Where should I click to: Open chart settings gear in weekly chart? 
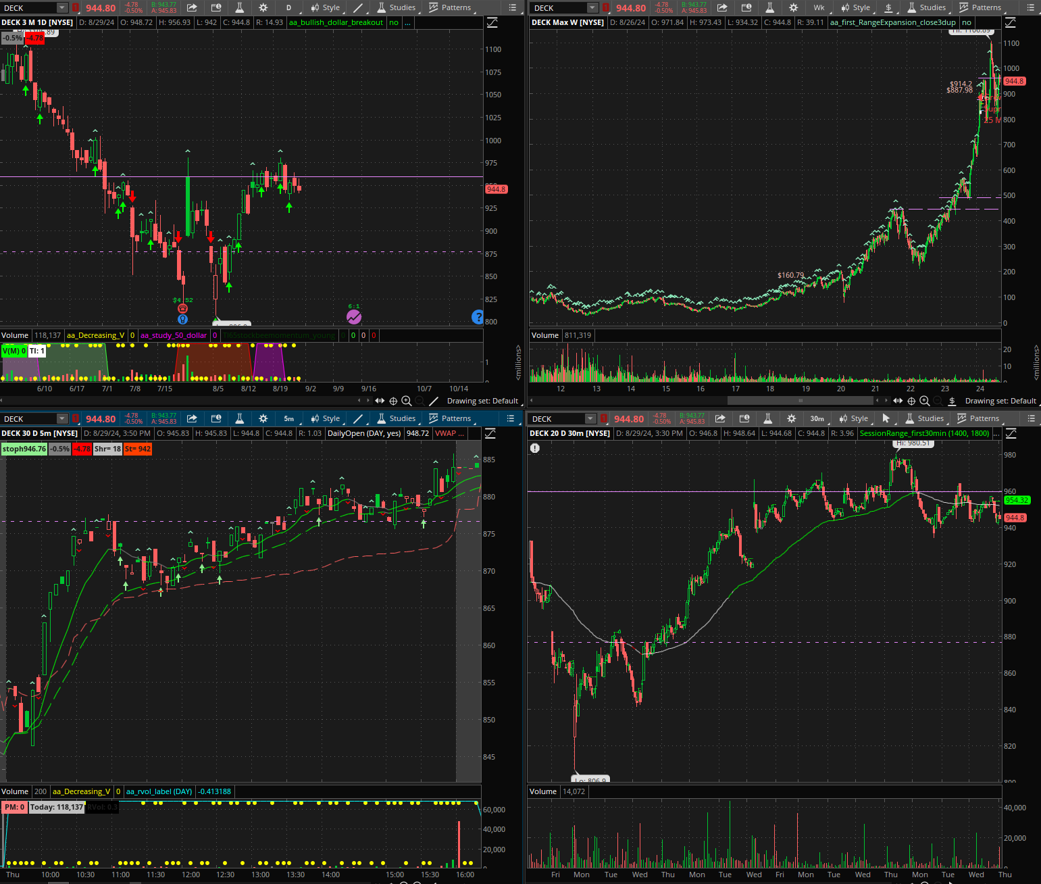793,7
